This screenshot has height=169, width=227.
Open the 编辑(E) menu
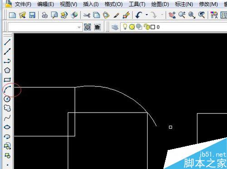tap(45, 4)
